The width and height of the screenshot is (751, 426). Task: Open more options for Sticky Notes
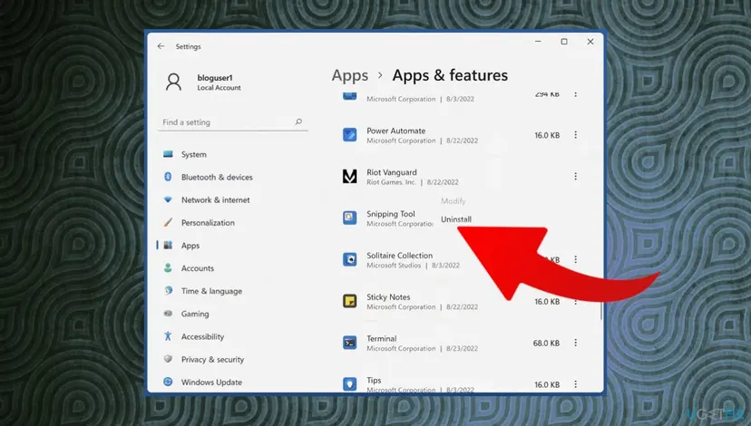click(x=575, y=301)
